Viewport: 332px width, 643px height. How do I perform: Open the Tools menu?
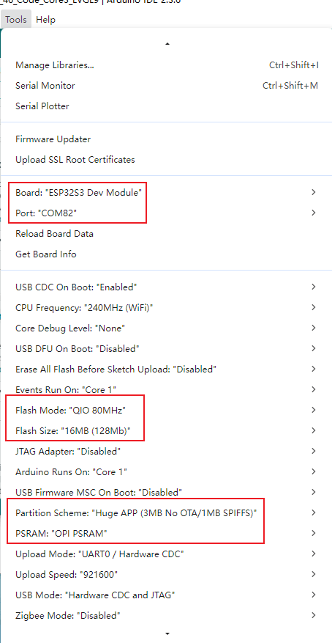(16, 19)
